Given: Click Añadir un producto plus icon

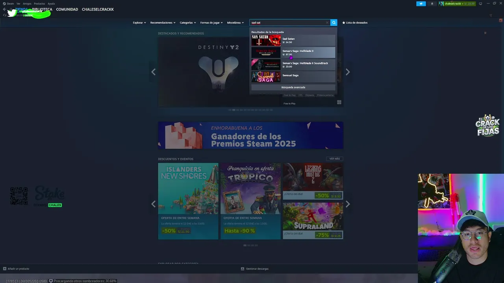Looking at the screenshot, I should (x=5, y=268).
